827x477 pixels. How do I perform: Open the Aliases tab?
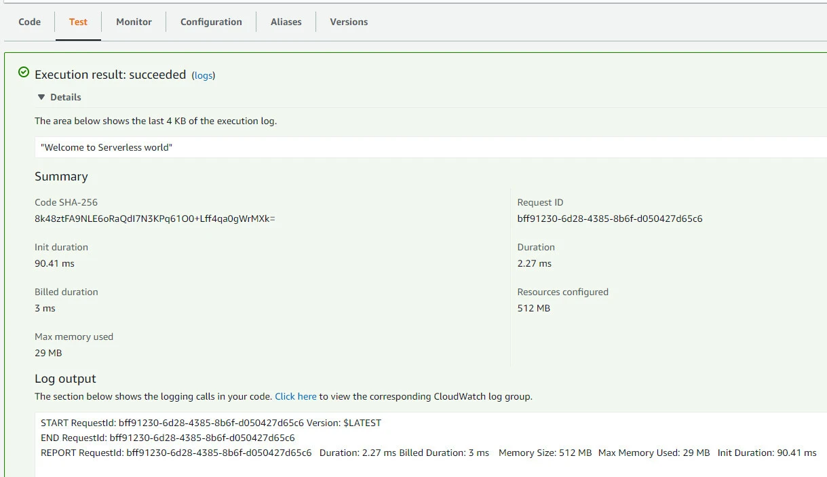[286, 22]
